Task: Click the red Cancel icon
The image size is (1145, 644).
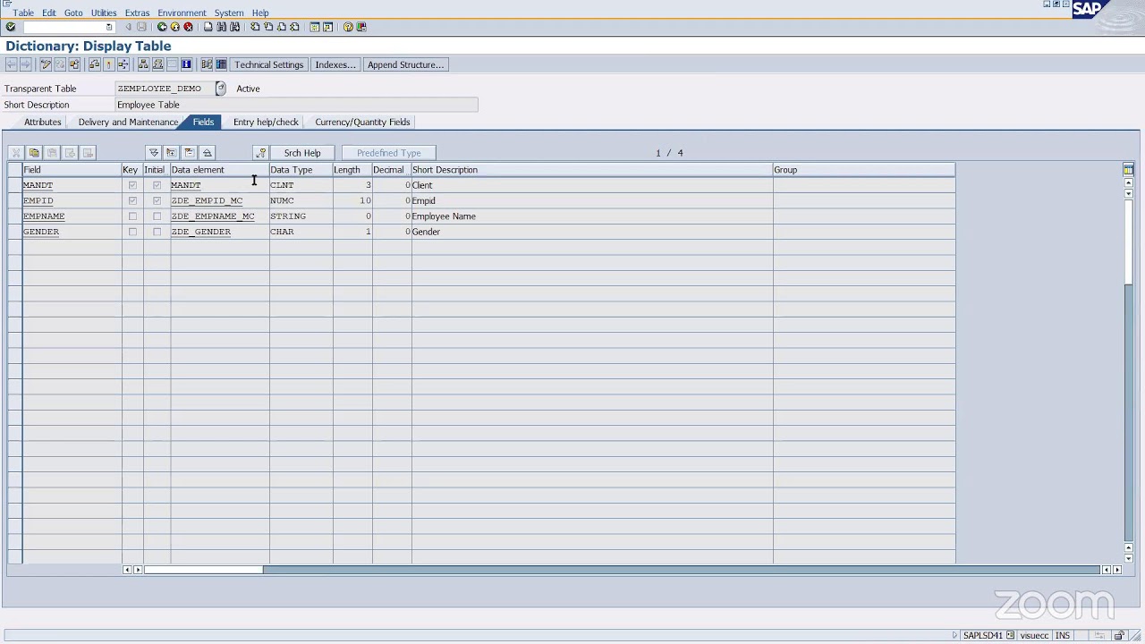Action: click(x=188, y=27)
